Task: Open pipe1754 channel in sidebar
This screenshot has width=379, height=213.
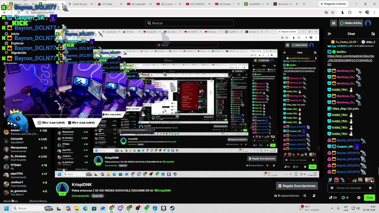Action: click(x=25, y=175)
